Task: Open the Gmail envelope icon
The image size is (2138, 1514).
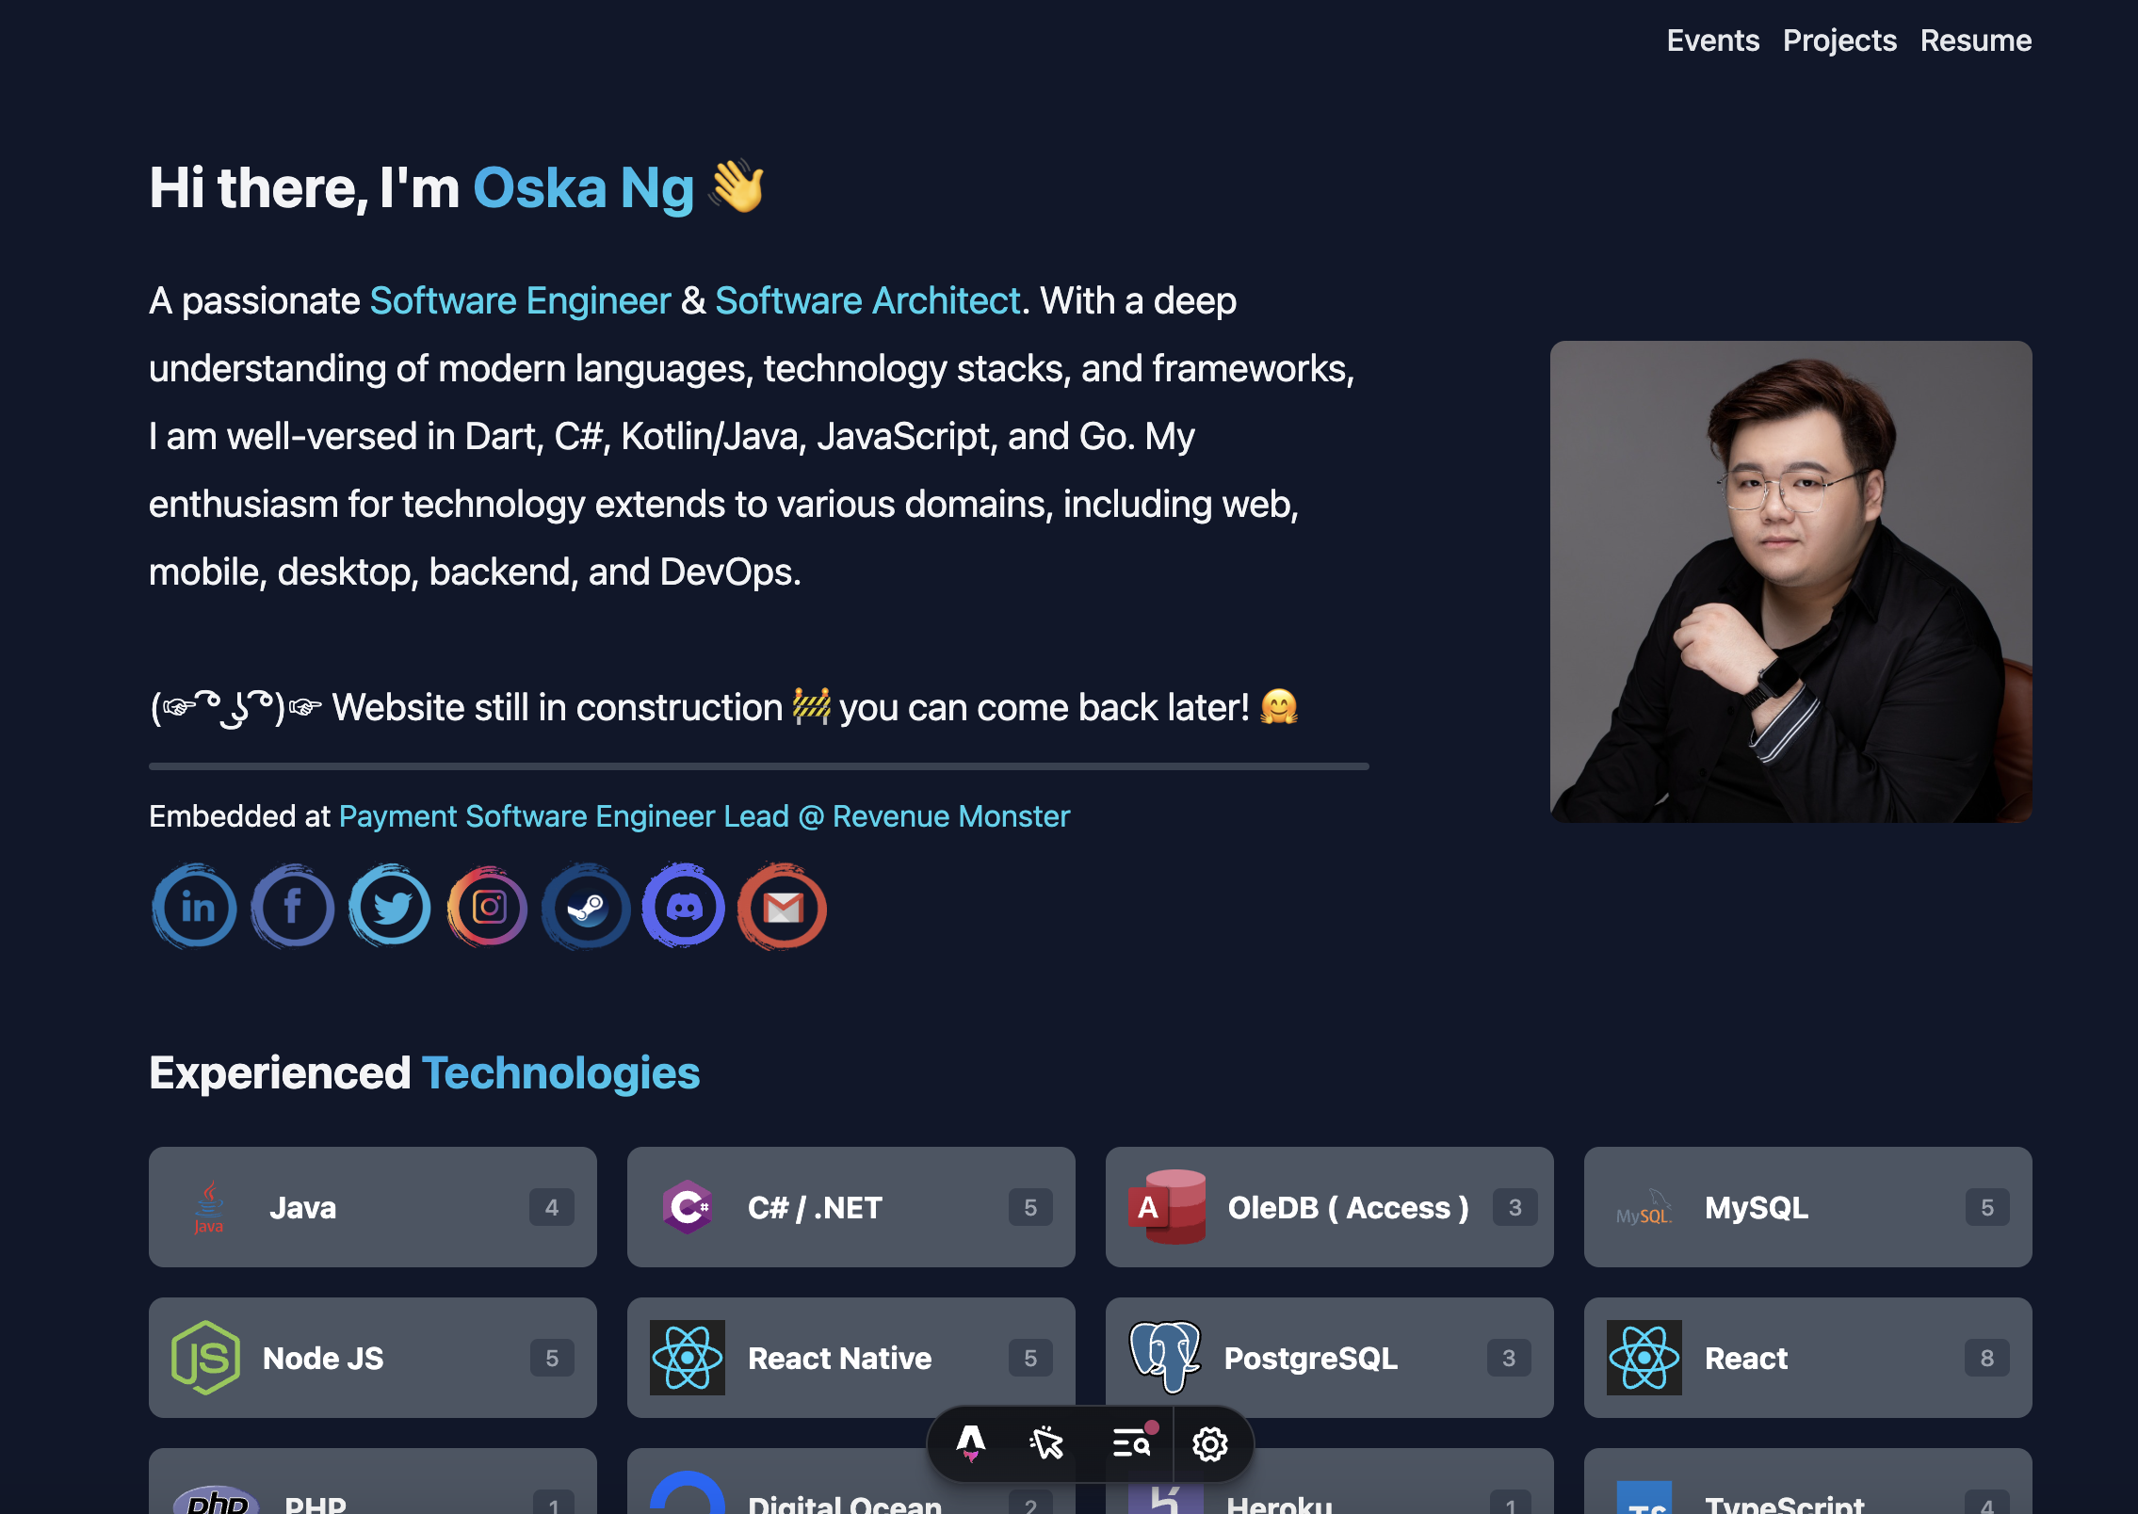Action: (782, 907)
